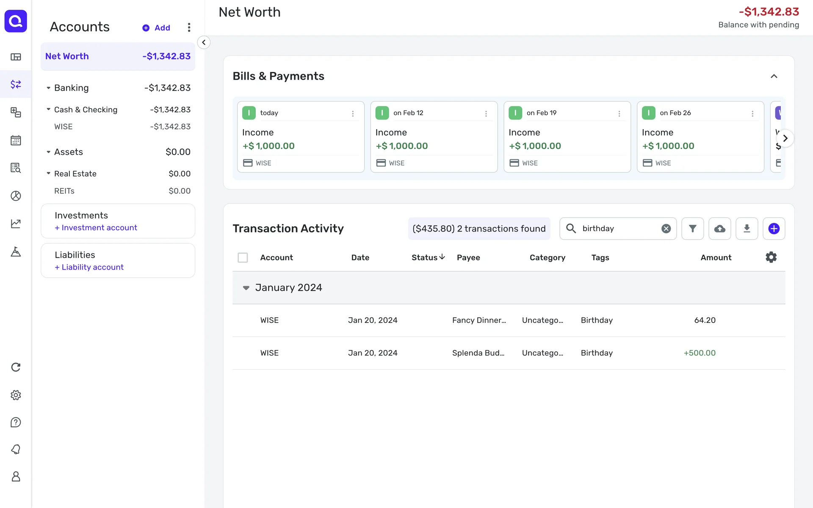Click the + Investment account link

96,228
